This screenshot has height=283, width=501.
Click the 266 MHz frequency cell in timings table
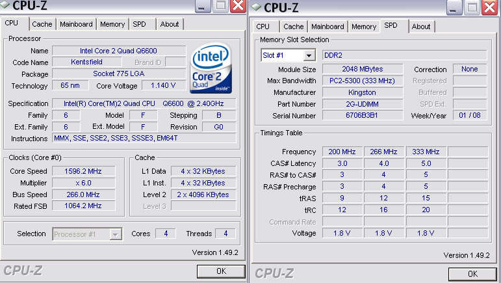point(384,152)
